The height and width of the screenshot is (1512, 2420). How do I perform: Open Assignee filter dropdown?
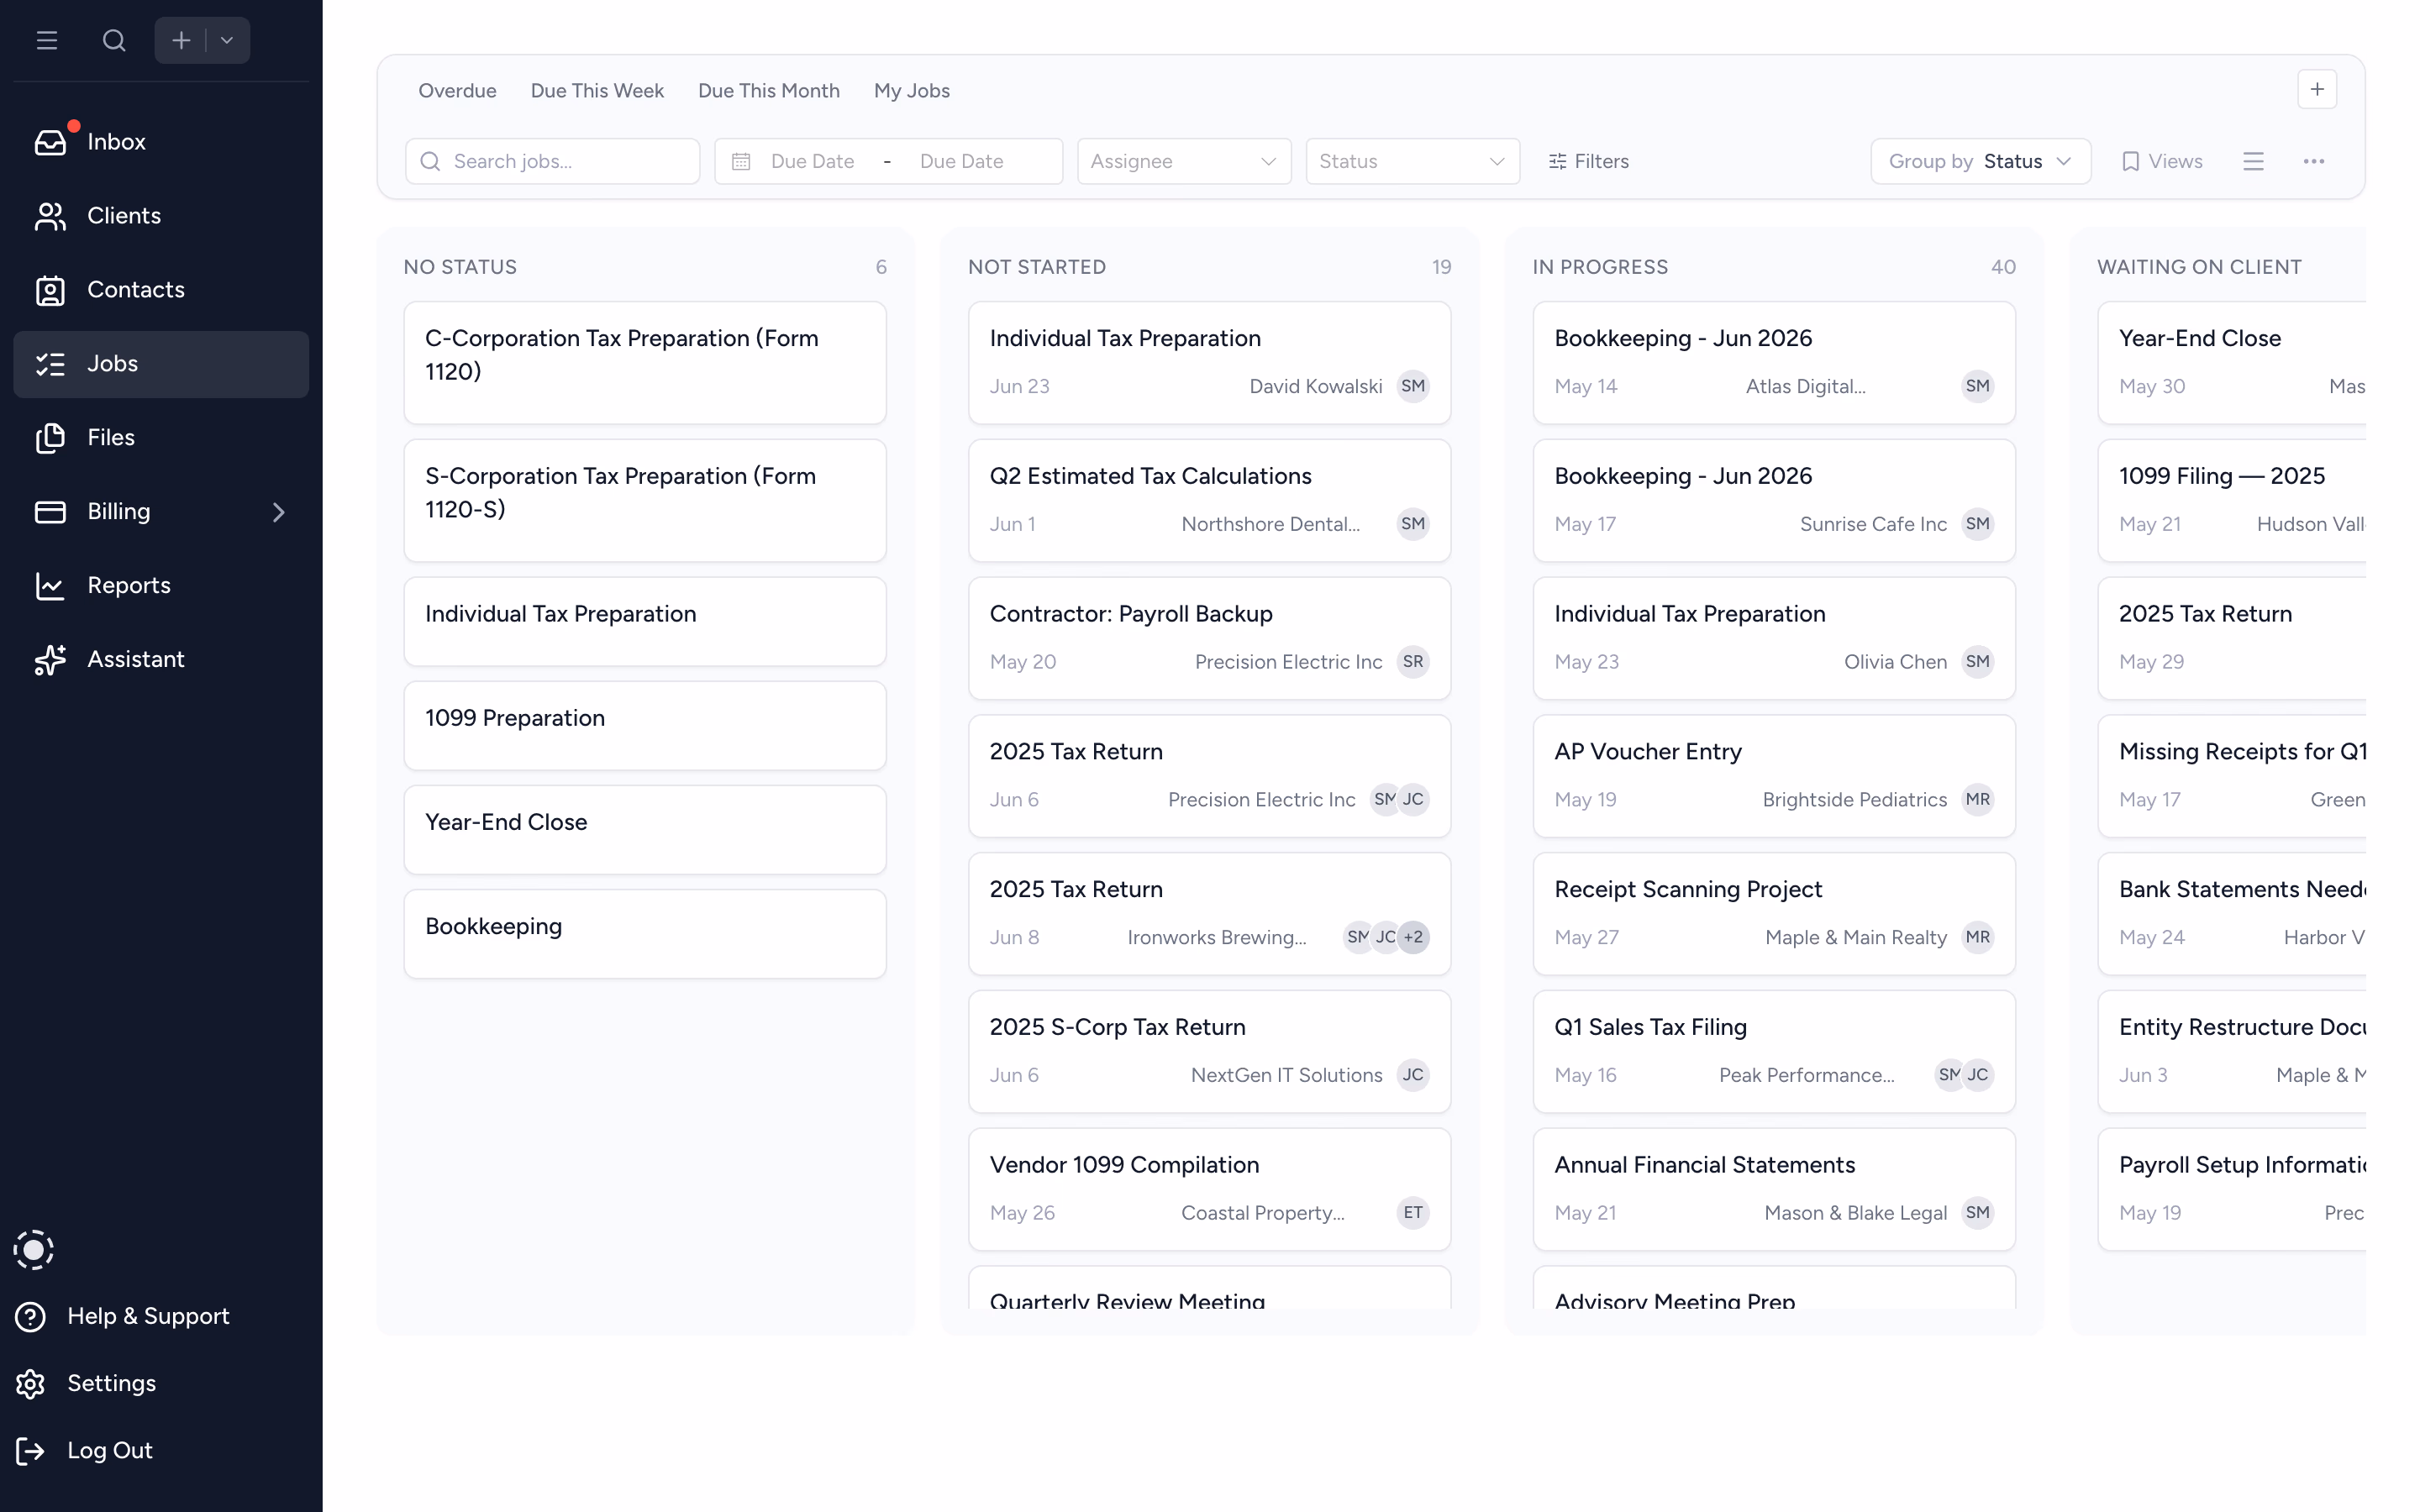coord(1184,161)
